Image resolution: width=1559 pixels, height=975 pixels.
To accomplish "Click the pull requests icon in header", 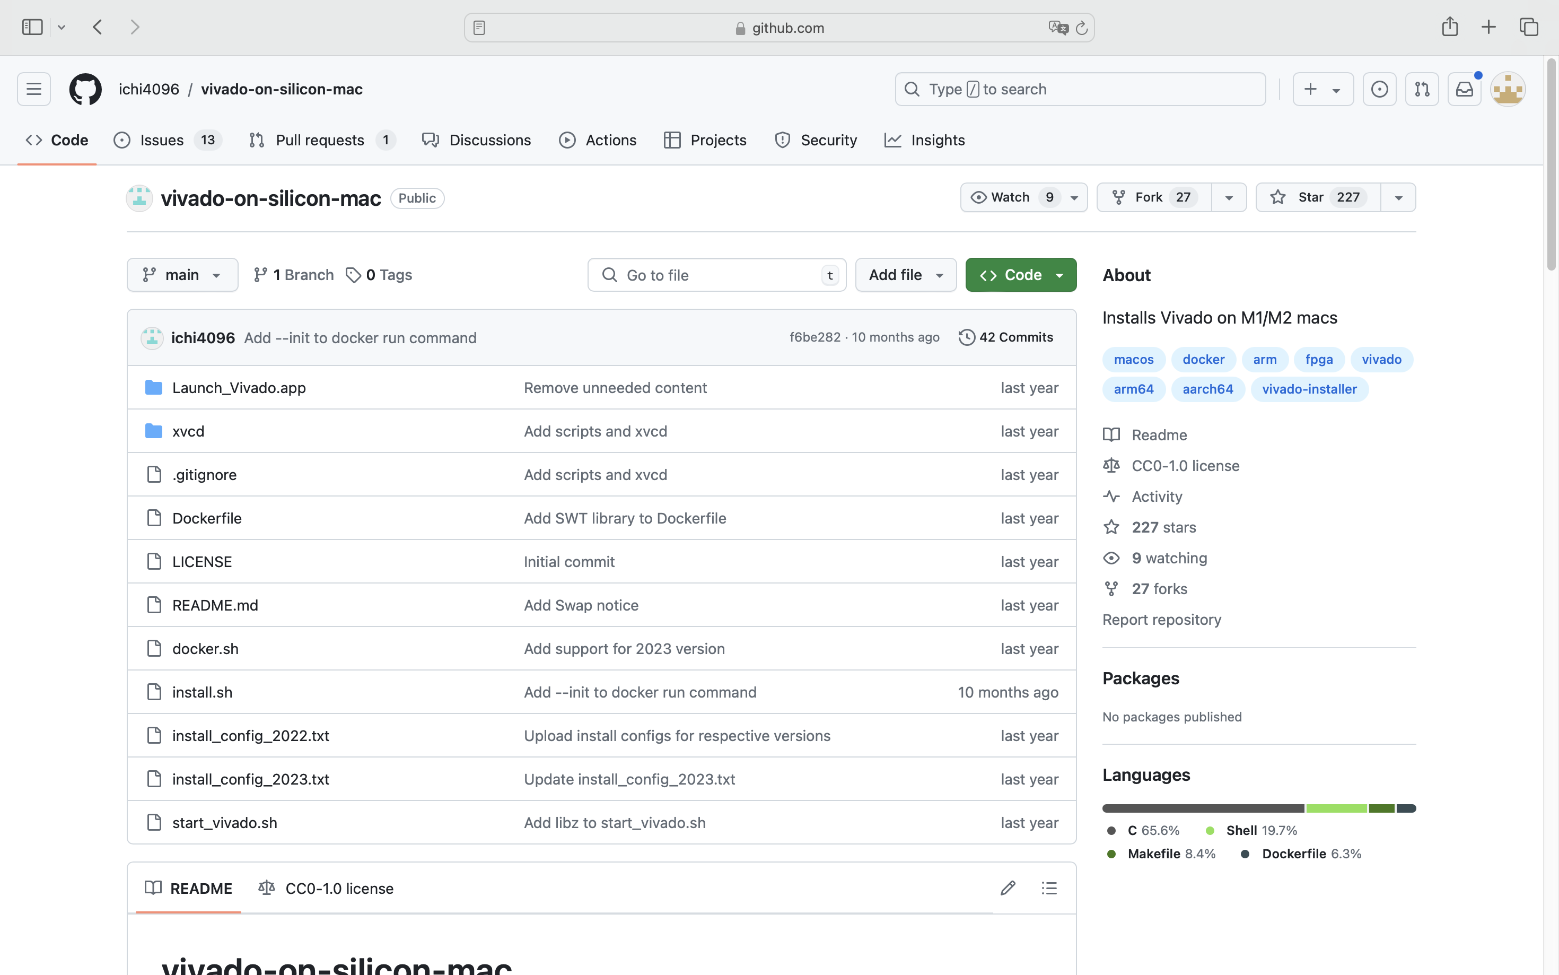I will tap(1422, 89).
